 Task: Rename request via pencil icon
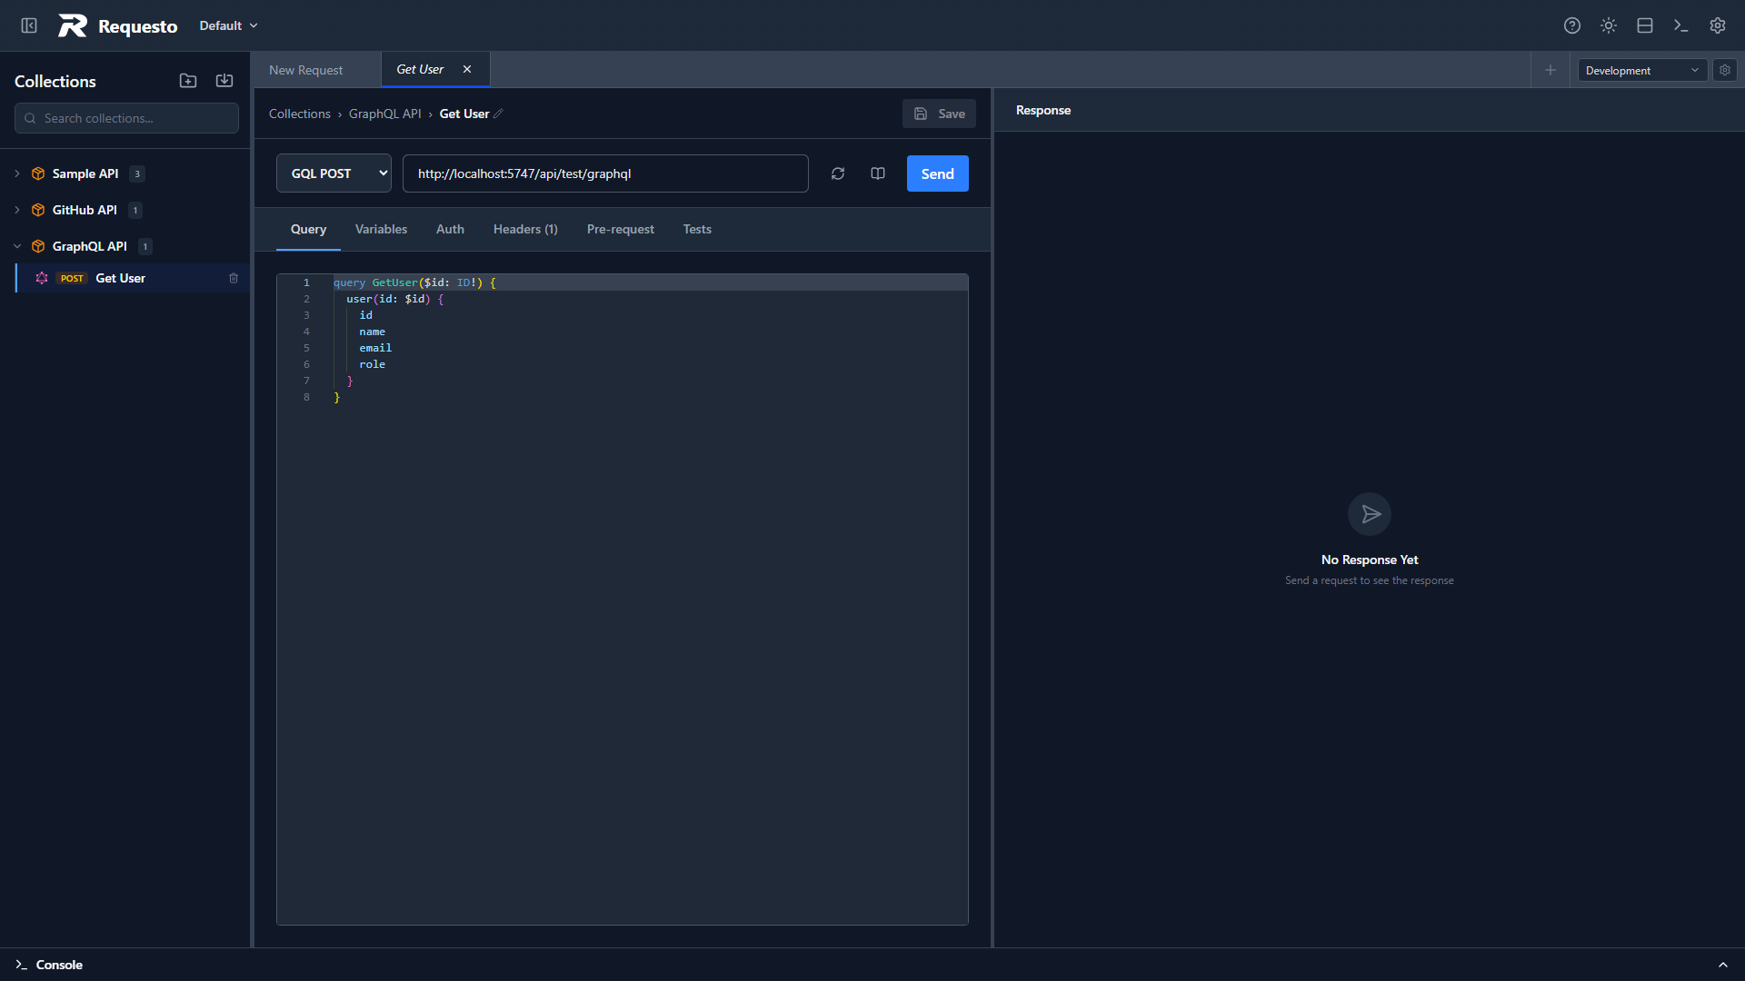point(498,114)
